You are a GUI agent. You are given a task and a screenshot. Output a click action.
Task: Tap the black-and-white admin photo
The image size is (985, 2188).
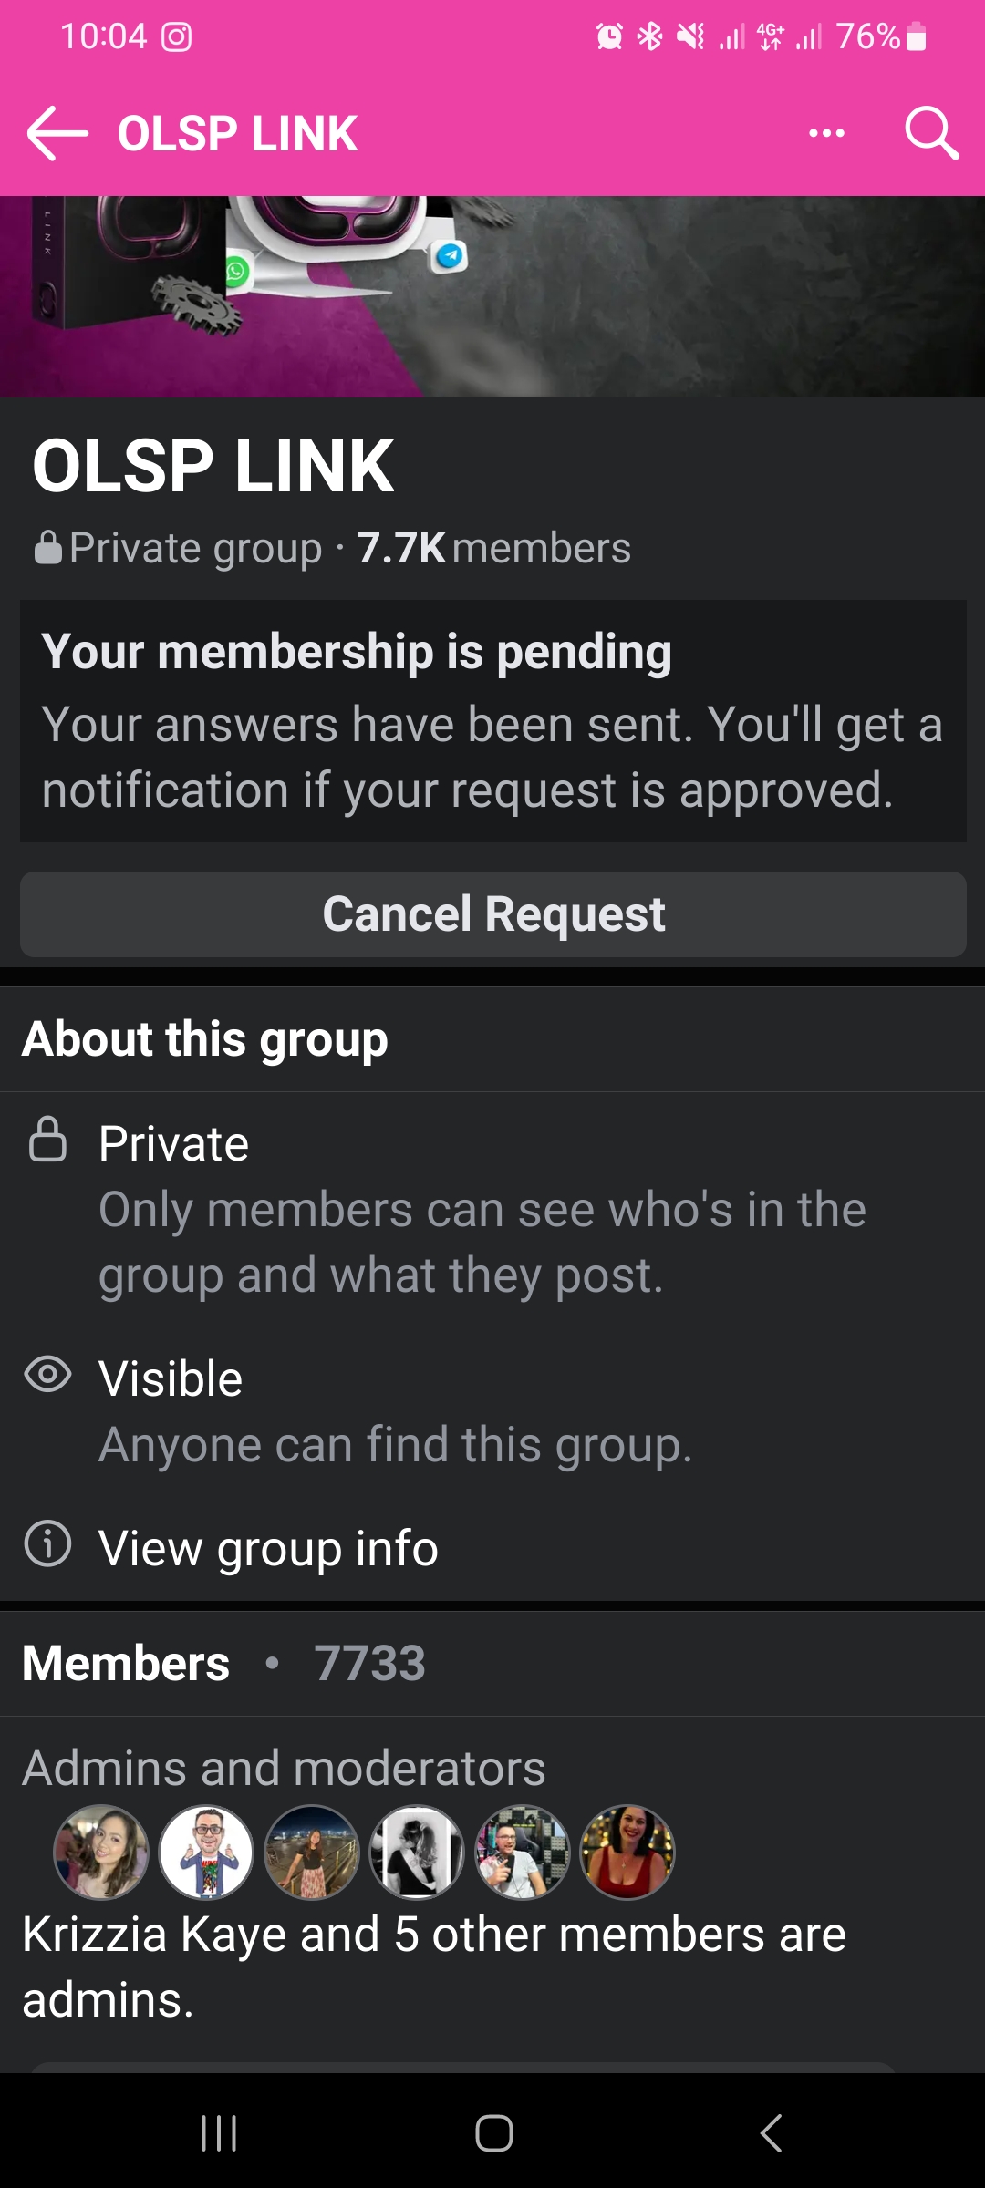(x=417, y=1853)
